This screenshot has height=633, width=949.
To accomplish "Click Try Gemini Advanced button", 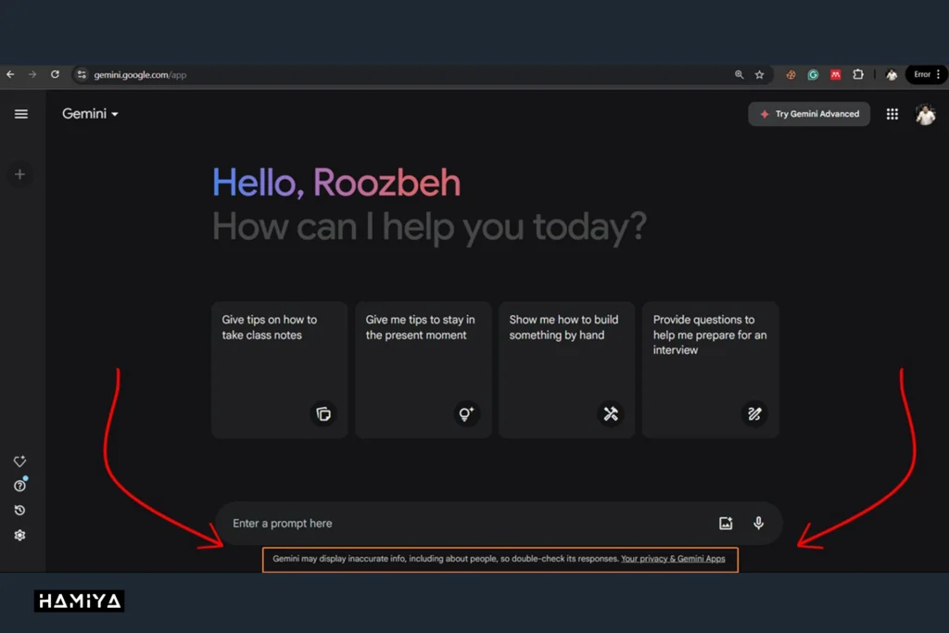I will click(x=809, y=114).
